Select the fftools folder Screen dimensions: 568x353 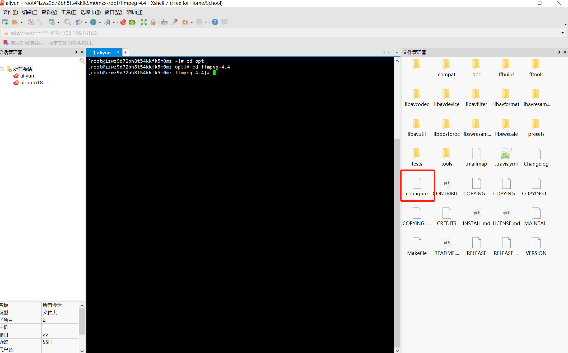(x=536, y=67)
